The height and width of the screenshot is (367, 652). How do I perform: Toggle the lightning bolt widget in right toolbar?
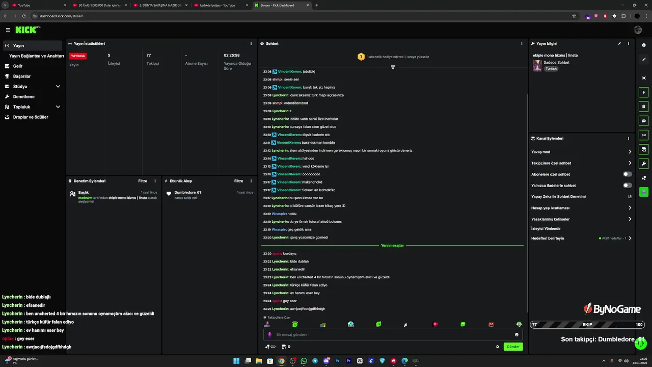(644, 93)
